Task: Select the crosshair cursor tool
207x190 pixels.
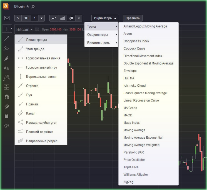Action: [6, 29]
